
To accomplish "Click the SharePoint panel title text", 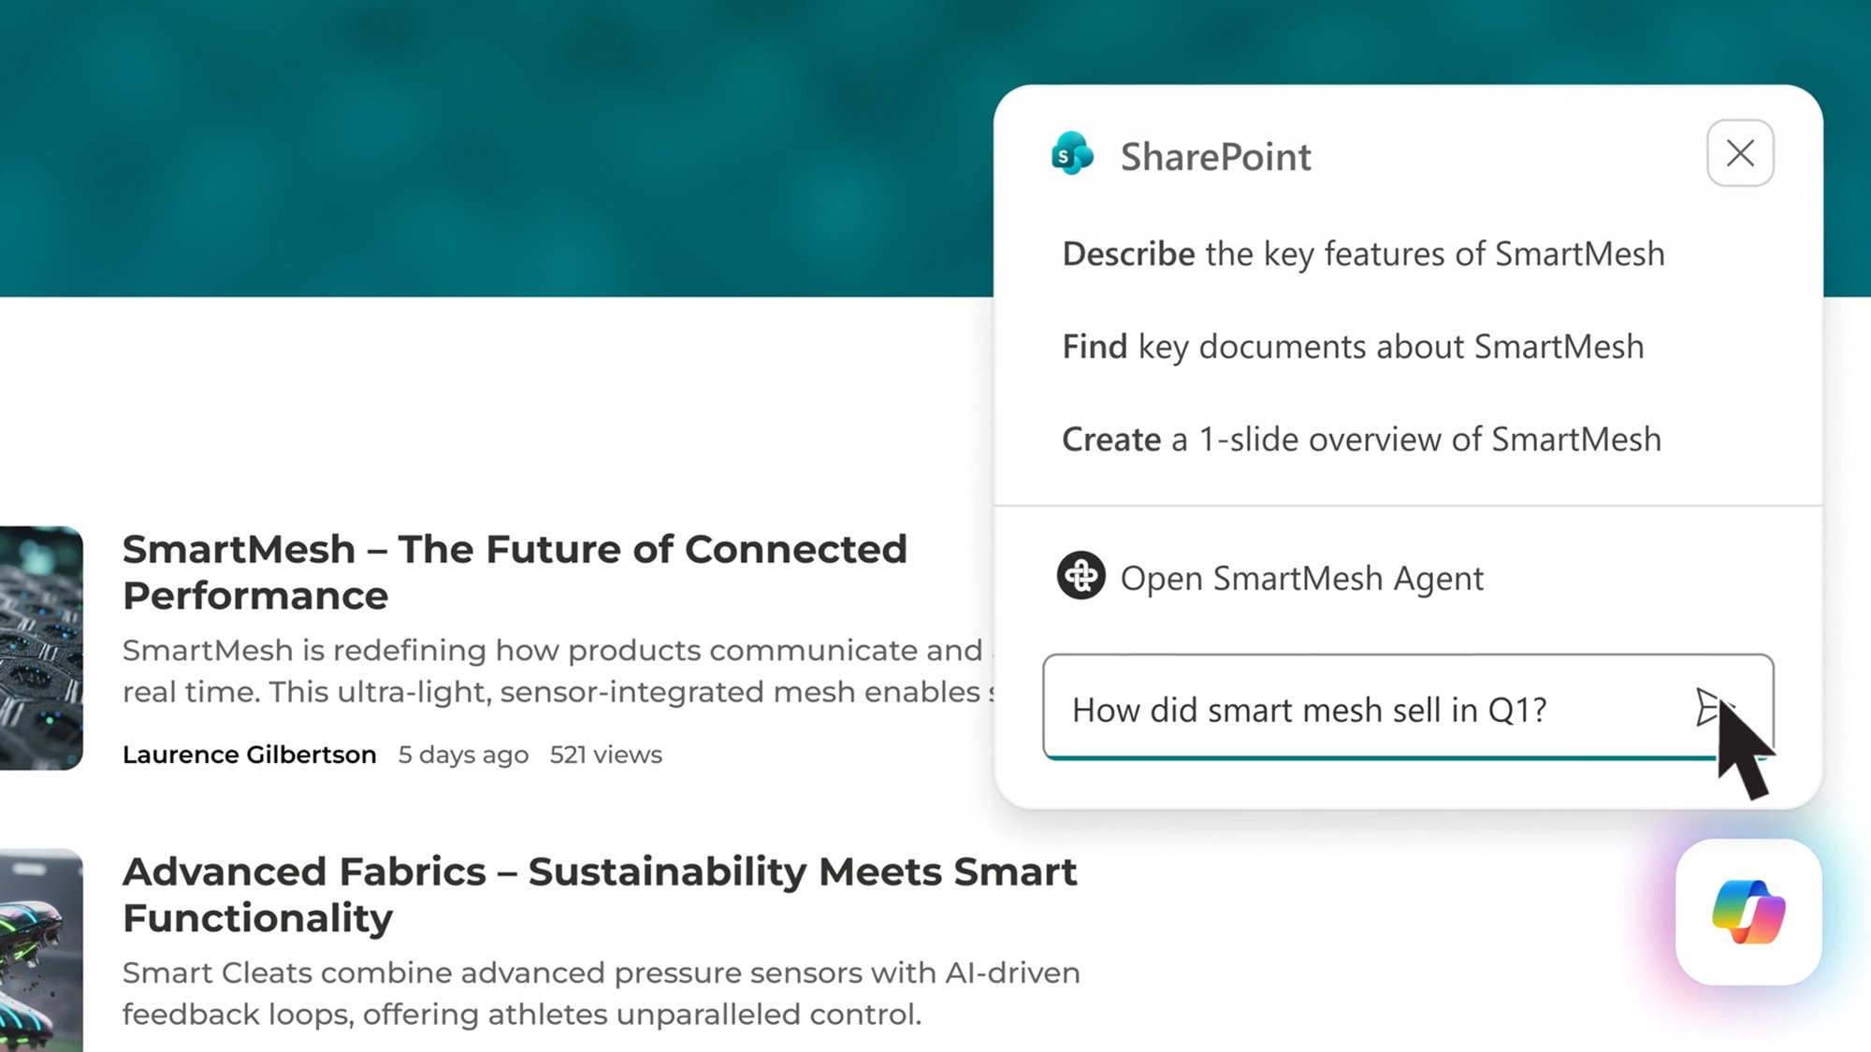I will pyautogui.click(x=1215, y=157).
